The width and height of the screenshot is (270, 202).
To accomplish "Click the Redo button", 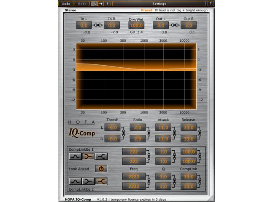I will click(x=82, y=4).
